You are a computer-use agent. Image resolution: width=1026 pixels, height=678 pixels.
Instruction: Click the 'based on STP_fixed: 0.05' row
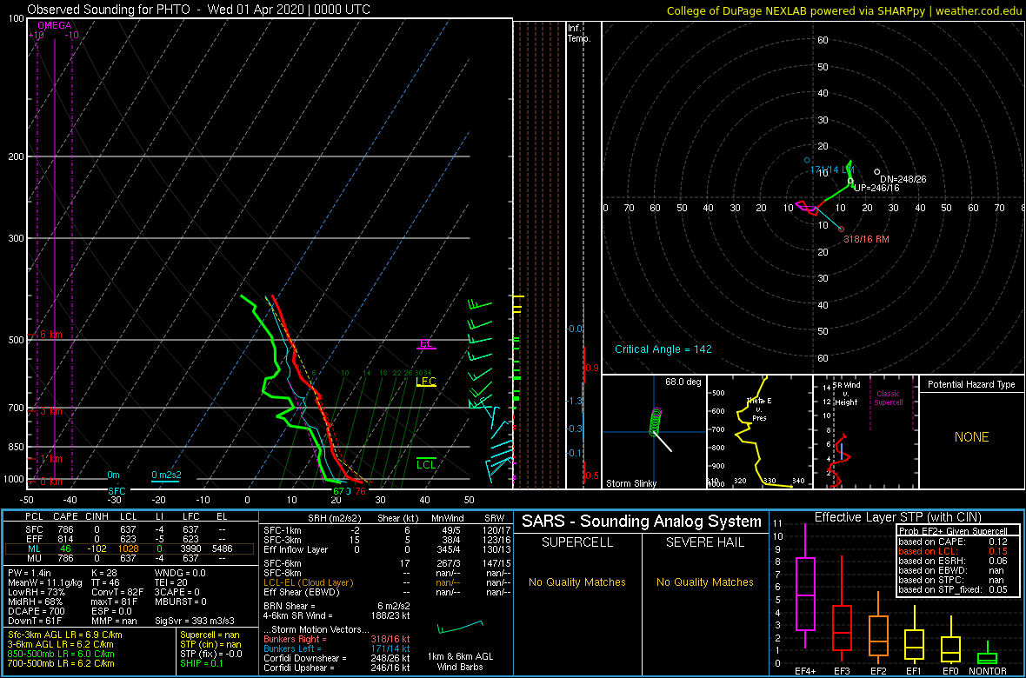click(x=953, y=591)
